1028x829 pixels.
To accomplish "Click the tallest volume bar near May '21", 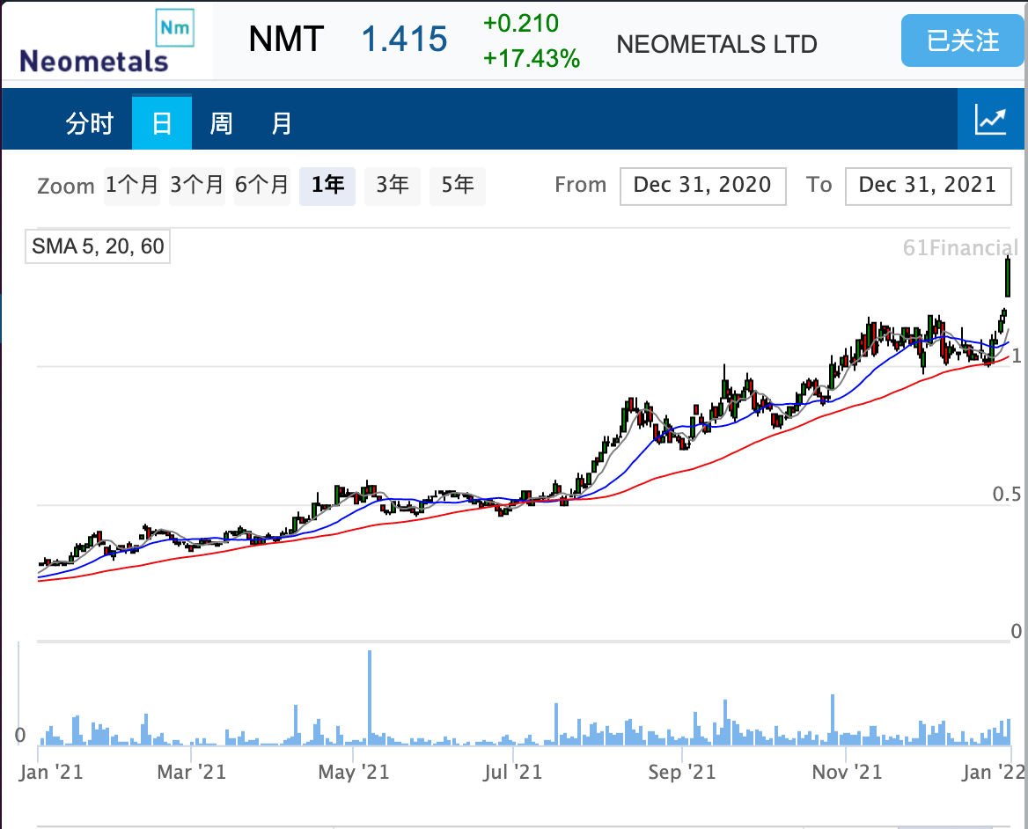I will [370, 697].
